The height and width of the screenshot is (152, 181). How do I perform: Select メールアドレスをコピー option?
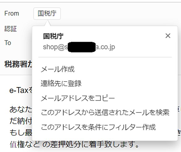click(x=78, y=98)
